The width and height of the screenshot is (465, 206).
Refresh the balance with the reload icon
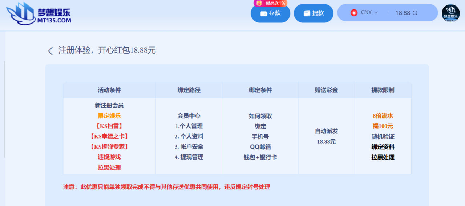(x=415, y=13)
